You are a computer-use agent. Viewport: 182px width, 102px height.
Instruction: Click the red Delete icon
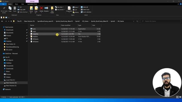[42, 8]
